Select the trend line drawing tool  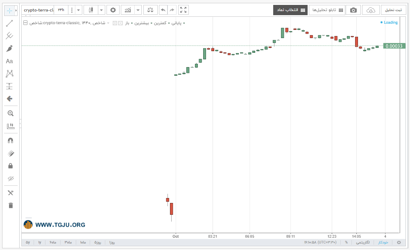(x=9, y=23)
